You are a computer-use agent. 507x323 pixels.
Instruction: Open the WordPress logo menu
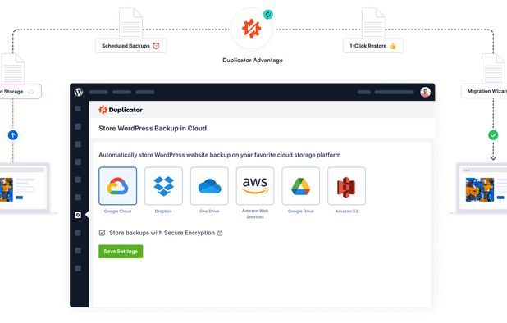pyautogui.click(x=79, y=92)
